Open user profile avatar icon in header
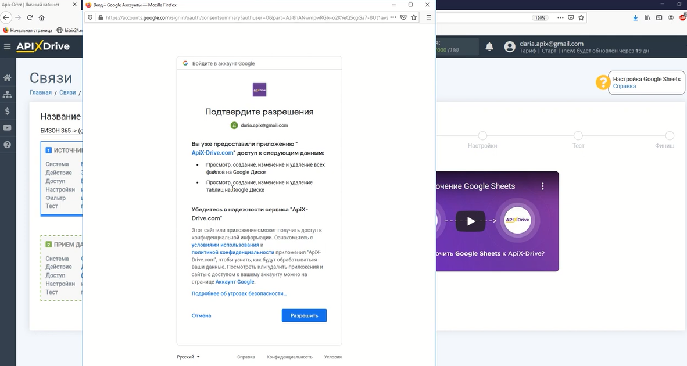Screen dimensions: 687x366 coord(510,46)
